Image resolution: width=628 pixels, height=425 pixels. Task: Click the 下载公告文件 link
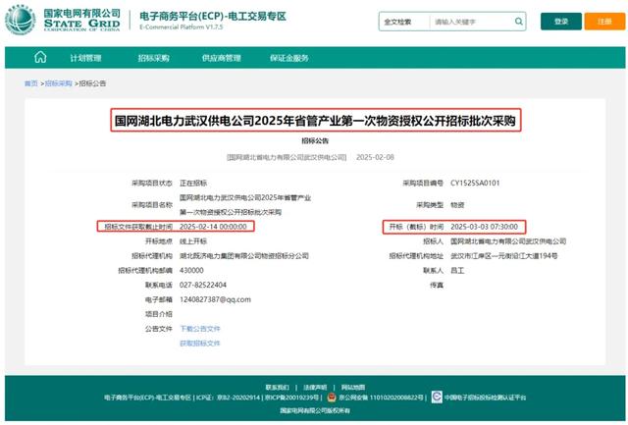point(200,329)
